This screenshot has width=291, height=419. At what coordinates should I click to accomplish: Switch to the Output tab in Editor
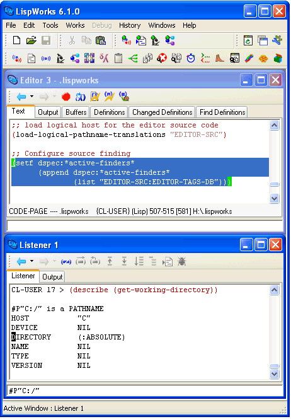(x=48, y=112)
